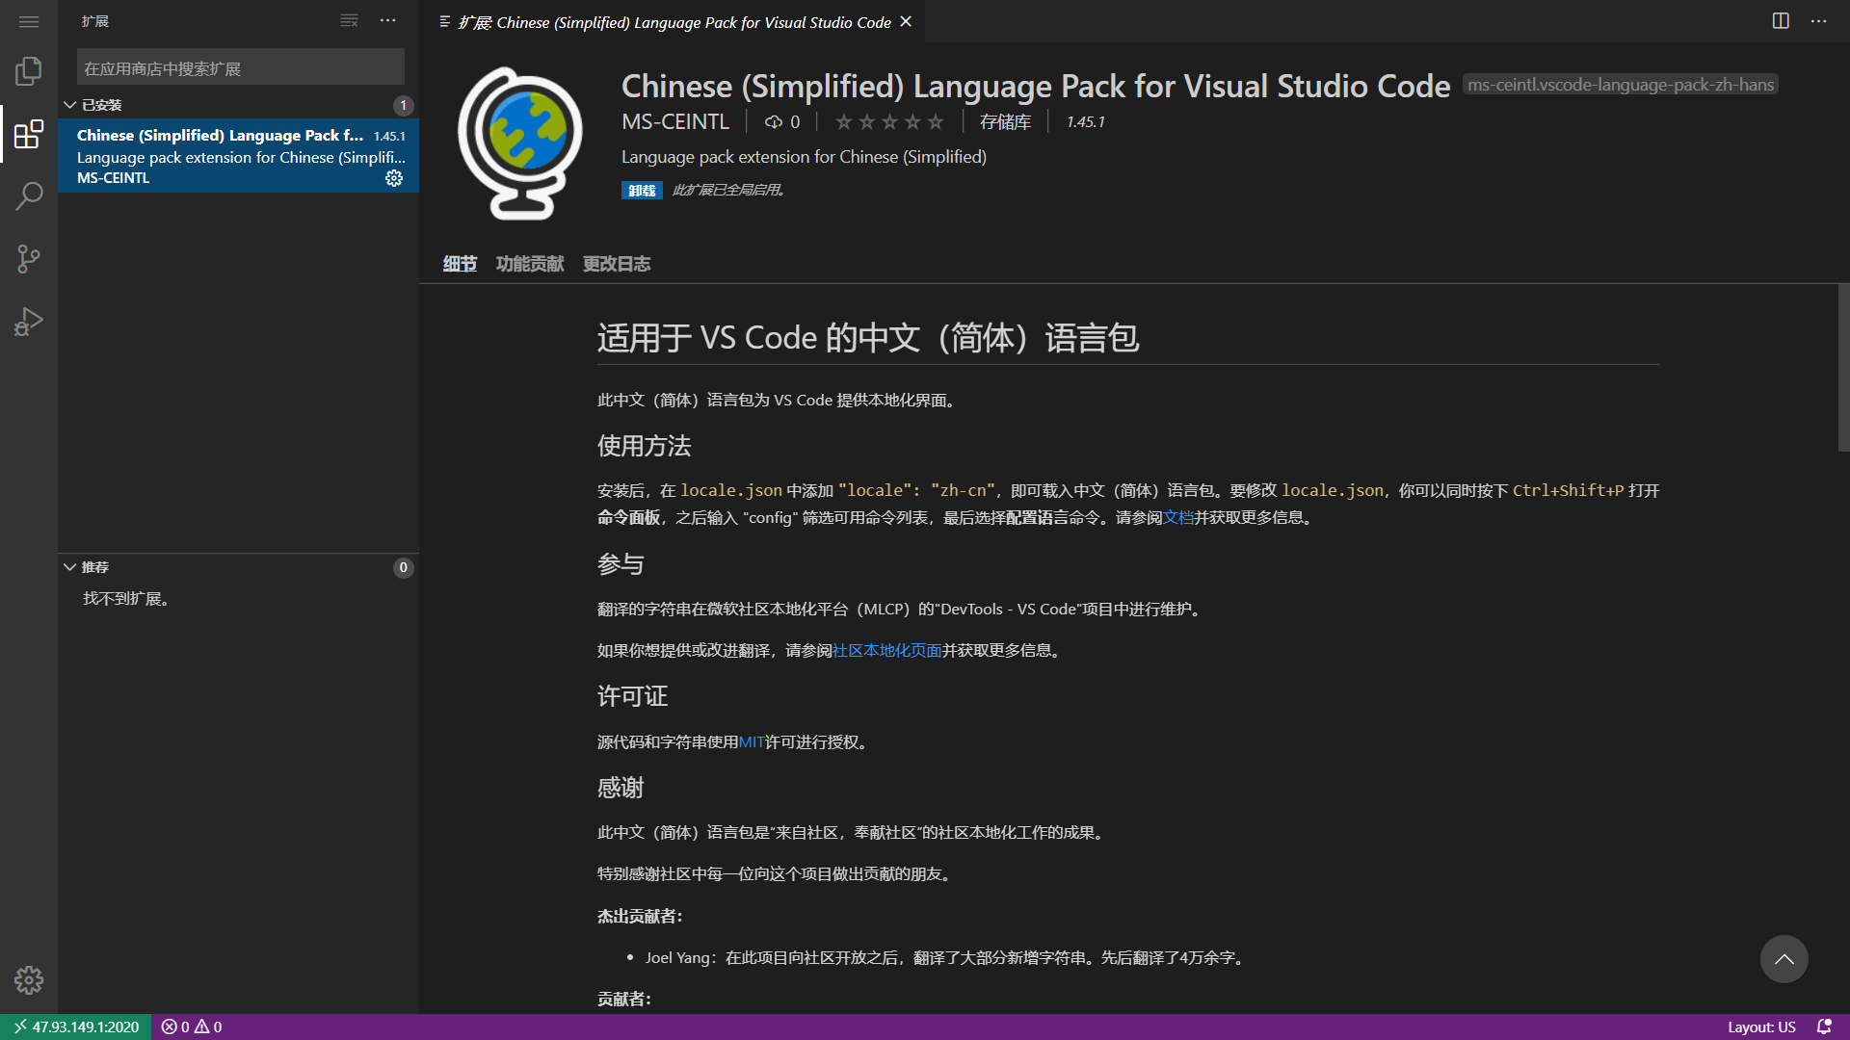
Task: Click the 找不到扩展 message text
Action: pyautogui.click(x=126, y=599)
